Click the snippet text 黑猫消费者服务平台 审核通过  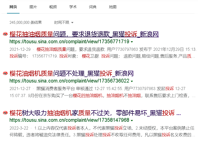pos(64,89)
